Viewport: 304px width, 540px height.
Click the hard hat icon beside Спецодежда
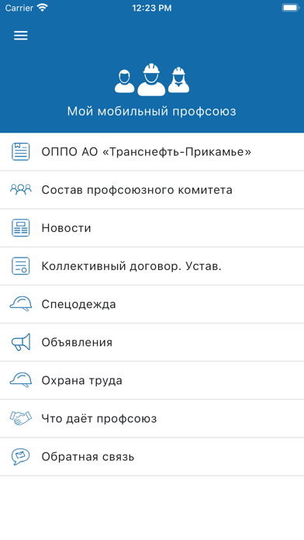[x=21, y=304]
